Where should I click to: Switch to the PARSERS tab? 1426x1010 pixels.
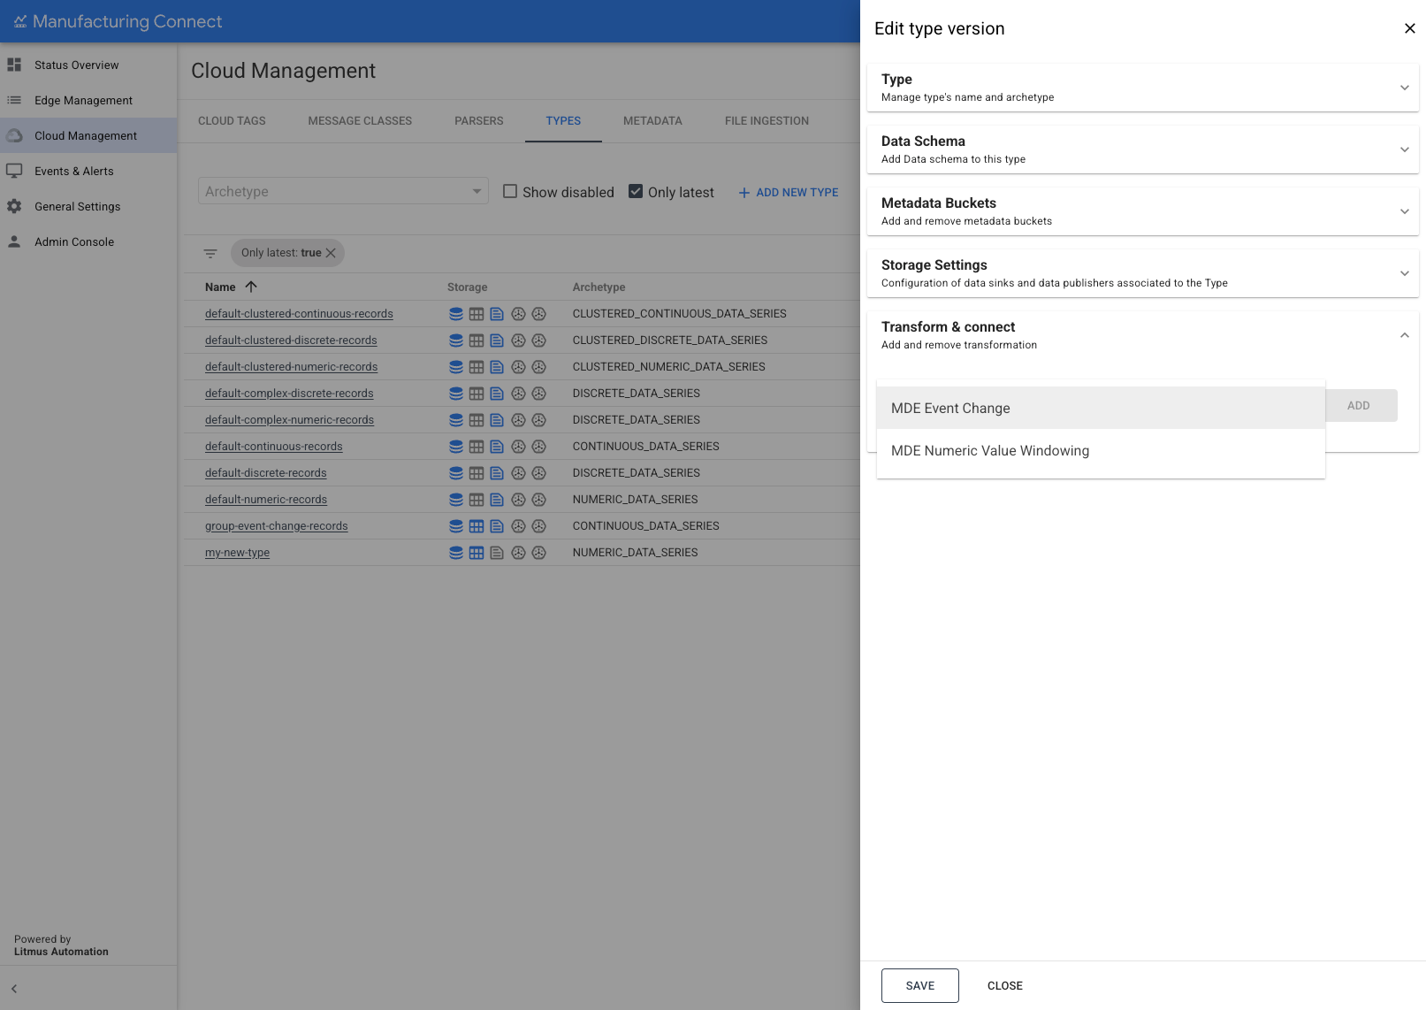pos(478,121)
